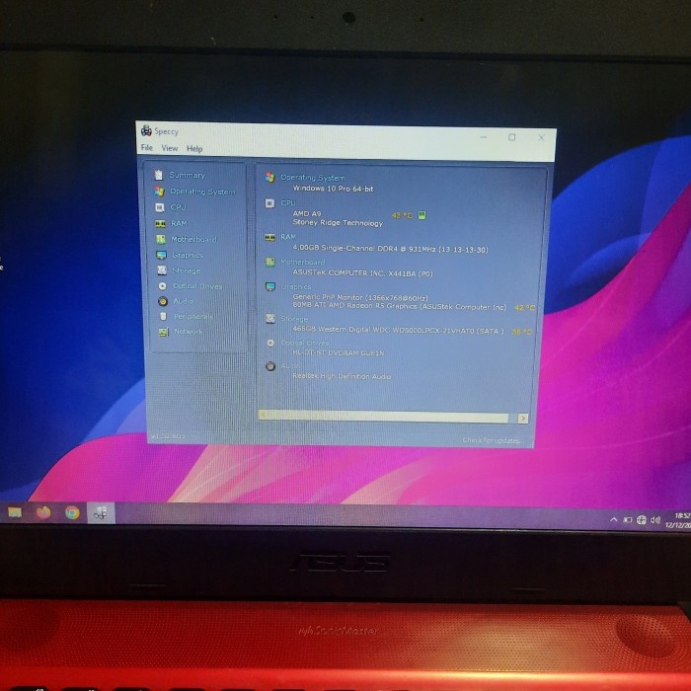Click the sidebar Motherboard icon

[x=160, y=239]
